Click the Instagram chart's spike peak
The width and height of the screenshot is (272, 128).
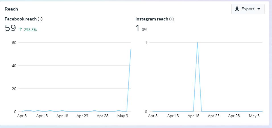197,43
